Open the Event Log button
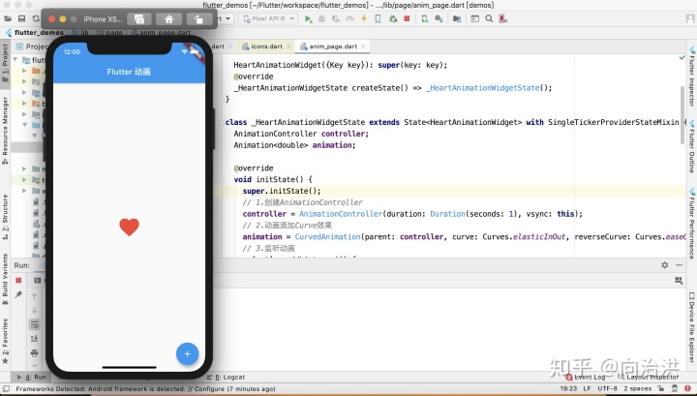This screenshot has width=697, height=396. [586, 377]
